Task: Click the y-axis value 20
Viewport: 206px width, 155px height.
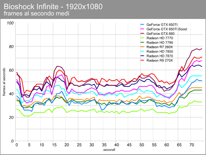Action: [11, 117]
